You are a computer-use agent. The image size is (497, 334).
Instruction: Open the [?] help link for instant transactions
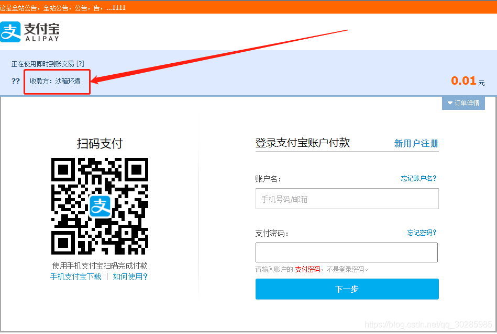tap(81, 64)
